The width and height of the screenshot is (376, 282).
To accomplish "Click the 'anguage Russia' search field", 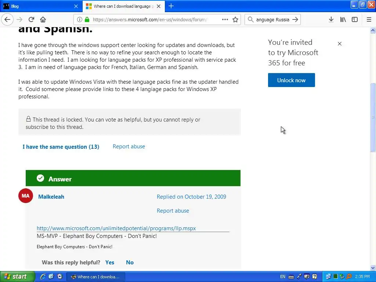I will [x=273, y=20].
